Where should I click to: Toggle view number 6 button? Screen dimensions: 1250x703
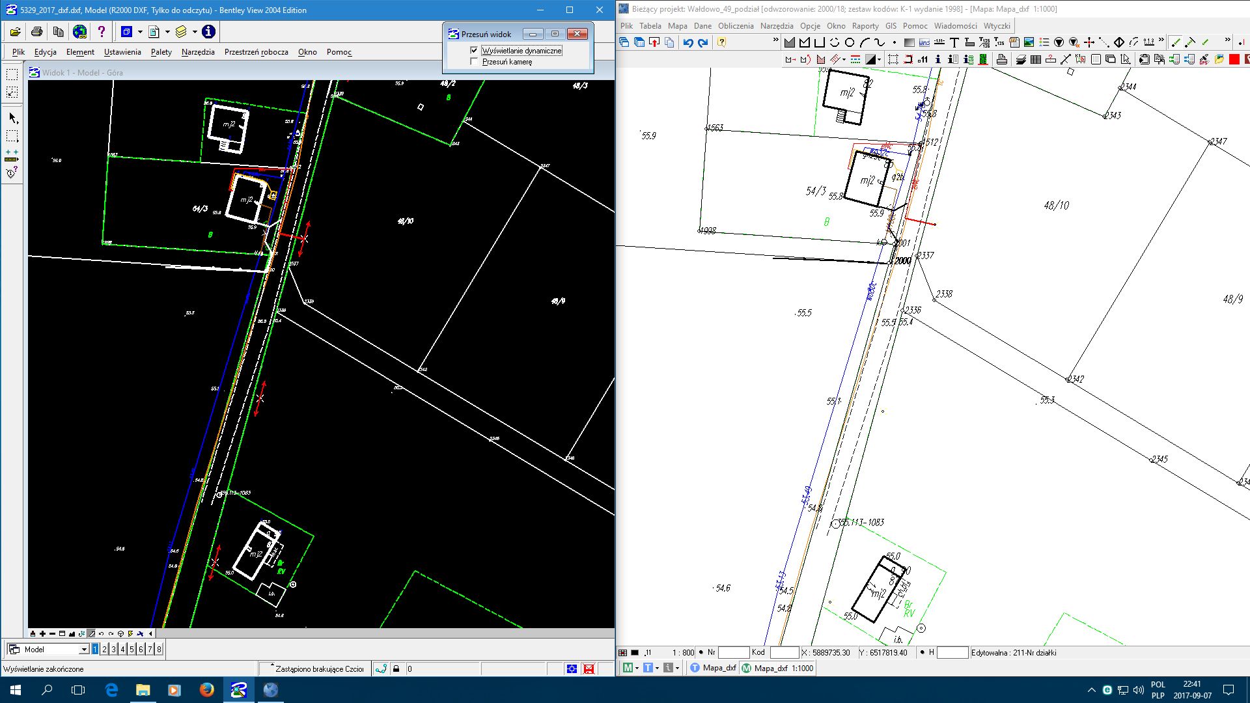point(141,649)
